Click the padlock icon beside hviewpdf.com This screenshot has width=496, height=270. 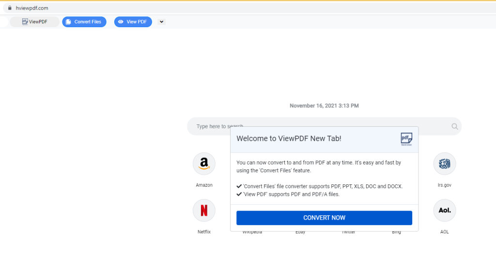point(8,8)
